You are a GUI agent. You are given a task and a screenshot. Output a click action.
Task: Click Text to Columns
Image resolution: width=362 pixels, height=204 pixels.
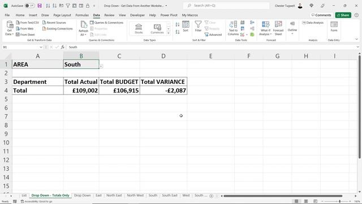pos(233,28)
